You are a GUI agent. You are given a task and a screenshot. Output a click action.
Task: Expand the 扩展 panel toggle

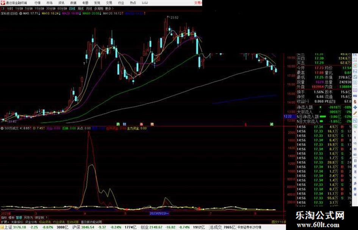tap(5, 222)
